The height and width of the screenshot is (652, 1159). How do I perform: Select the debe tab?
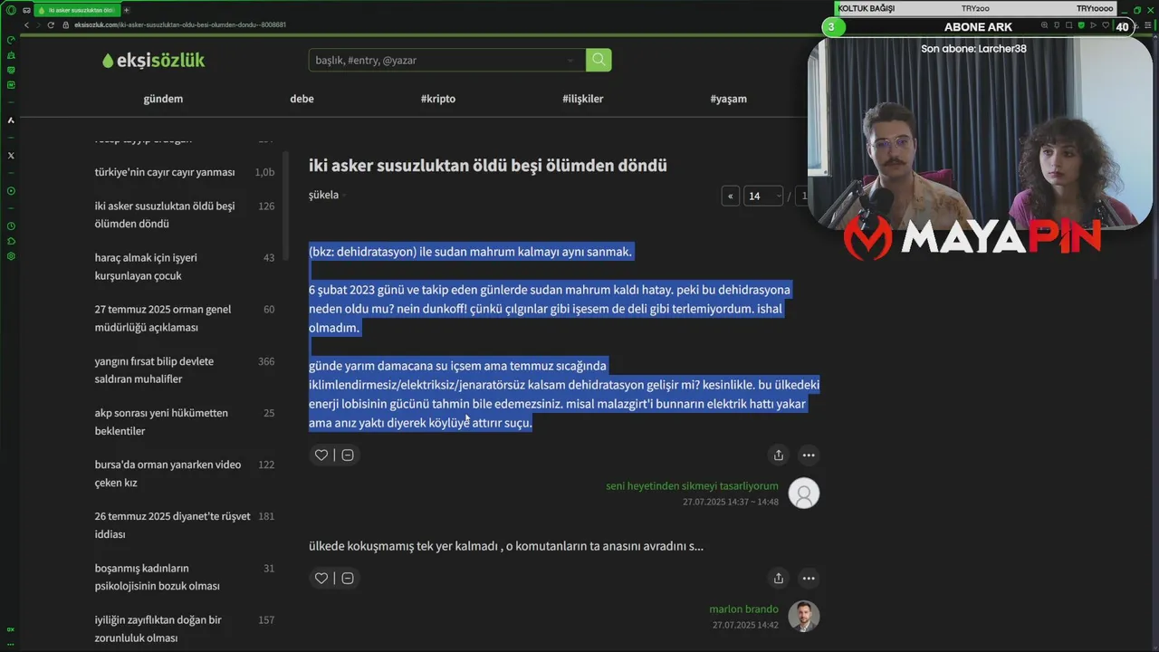click(302, 99)
